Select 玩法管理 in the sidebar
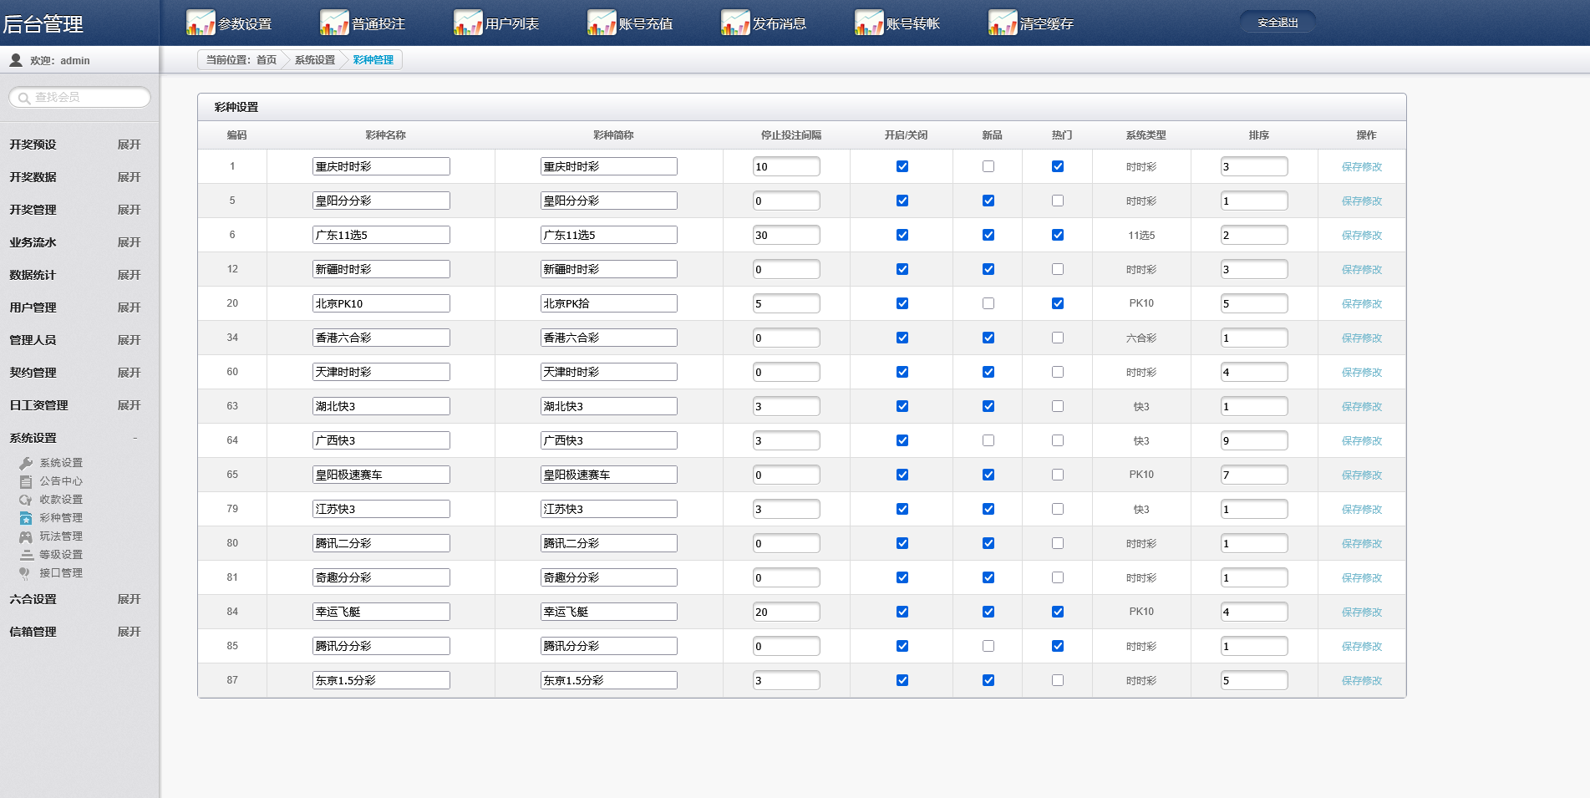This screenshot has height=798, width=1590. point(61,536)
